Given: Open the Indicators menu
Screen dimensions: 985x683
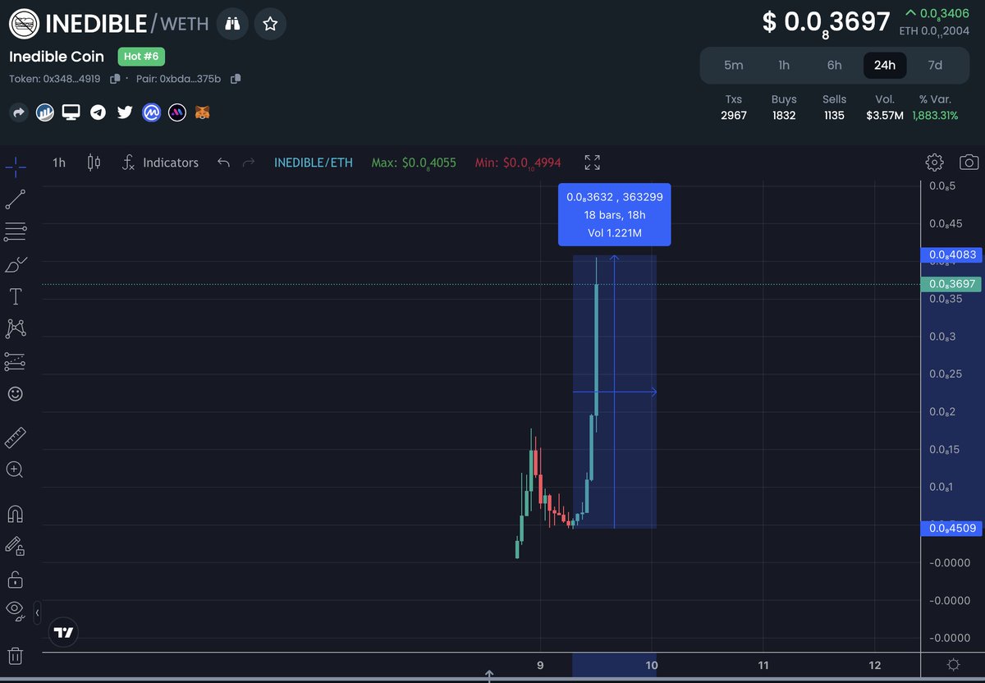Looking at the screenshot, I should [x=160, y=163].
